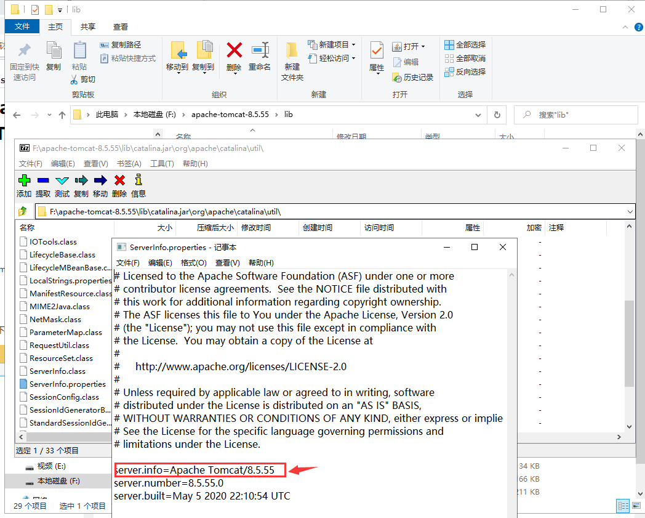645x518 pixels.
Task: Open 7-Zip path box dropdown arrow
Action: coord(630,212)
